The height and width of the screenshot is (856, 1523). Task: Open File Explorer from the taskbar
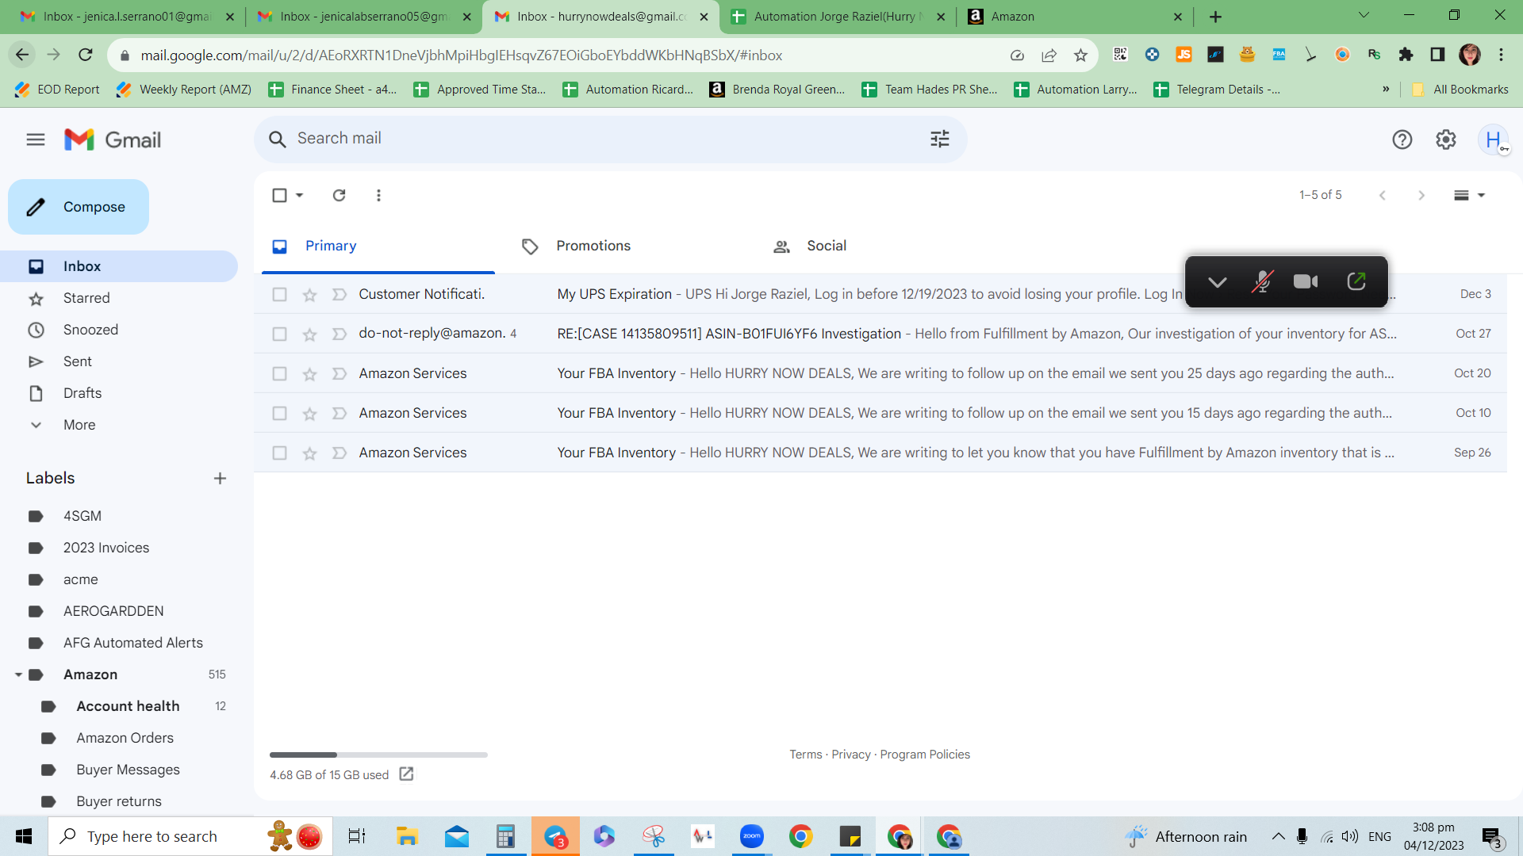click(407, 836)
